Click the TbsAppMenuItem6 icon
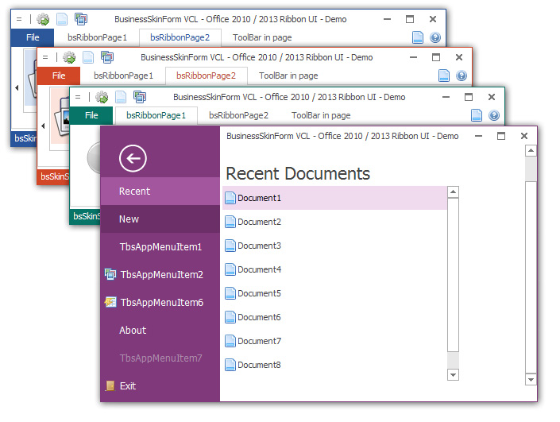 pyautogui.click(x=110, y=302)
